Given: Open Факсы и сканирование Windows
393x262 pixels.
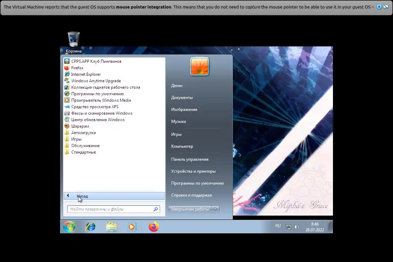Looking at the screenshot, I should coord(102,113).
